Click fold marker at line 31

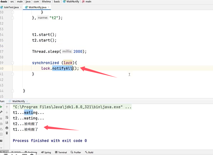point(13,18)
